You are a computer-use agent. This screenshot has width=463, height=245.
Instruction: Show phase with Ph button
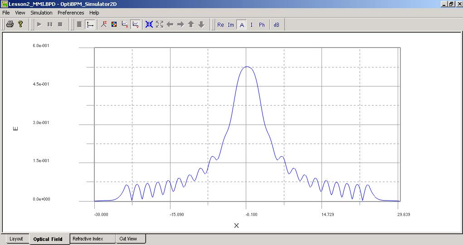click(262, 25)
